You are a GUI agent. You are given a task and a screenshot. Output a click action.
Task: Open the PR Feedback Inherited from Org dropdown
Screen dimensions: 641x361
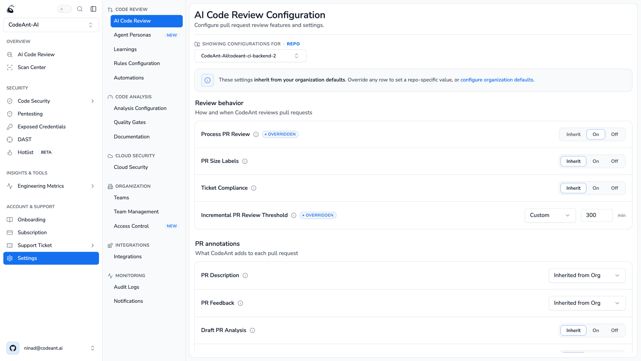coord(587,303)
